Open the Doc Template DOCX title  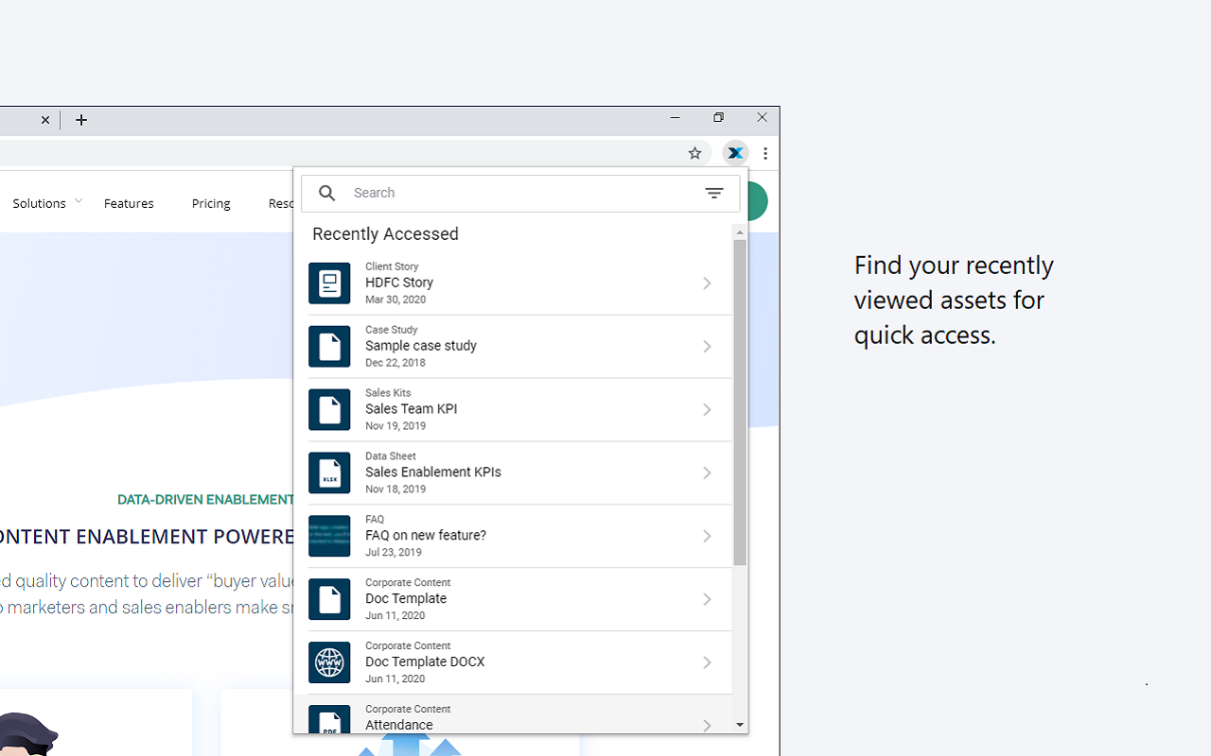pyautogui.click(x=425, y=661)
